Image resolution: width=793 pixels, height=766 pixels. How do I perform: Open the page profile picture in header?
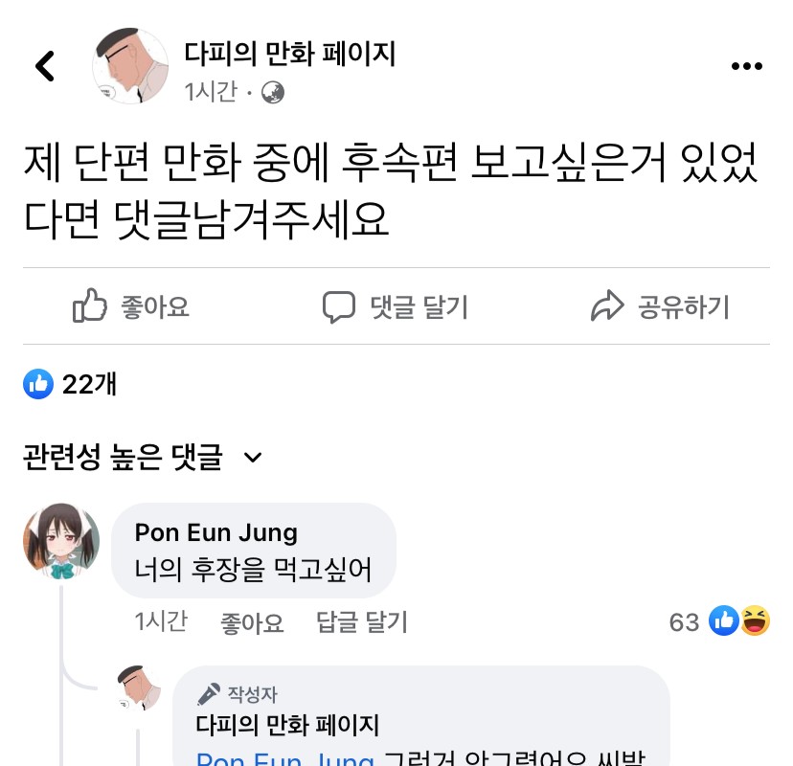click(130, 65)
